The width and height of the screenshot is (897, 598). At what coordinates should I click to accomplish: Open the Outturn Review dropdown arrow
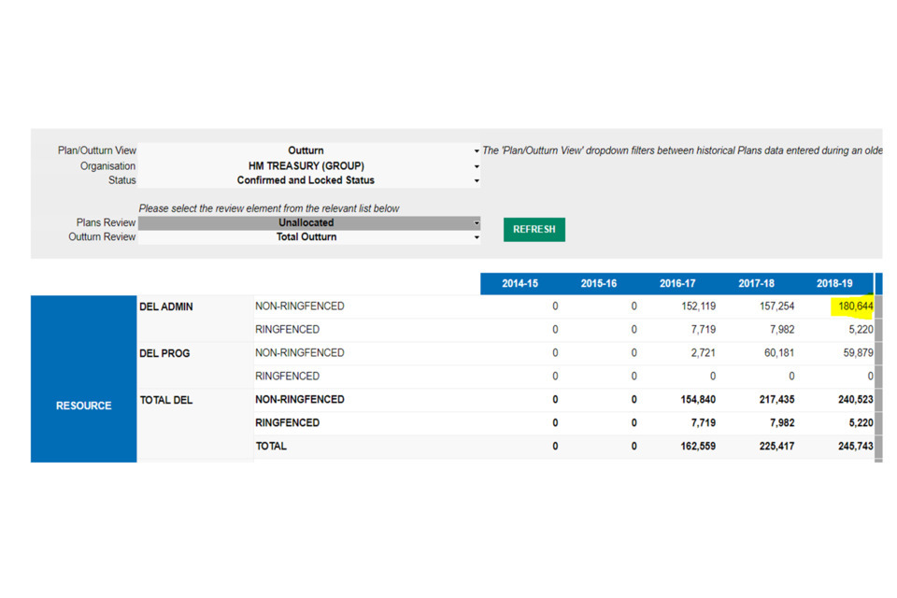477,237
